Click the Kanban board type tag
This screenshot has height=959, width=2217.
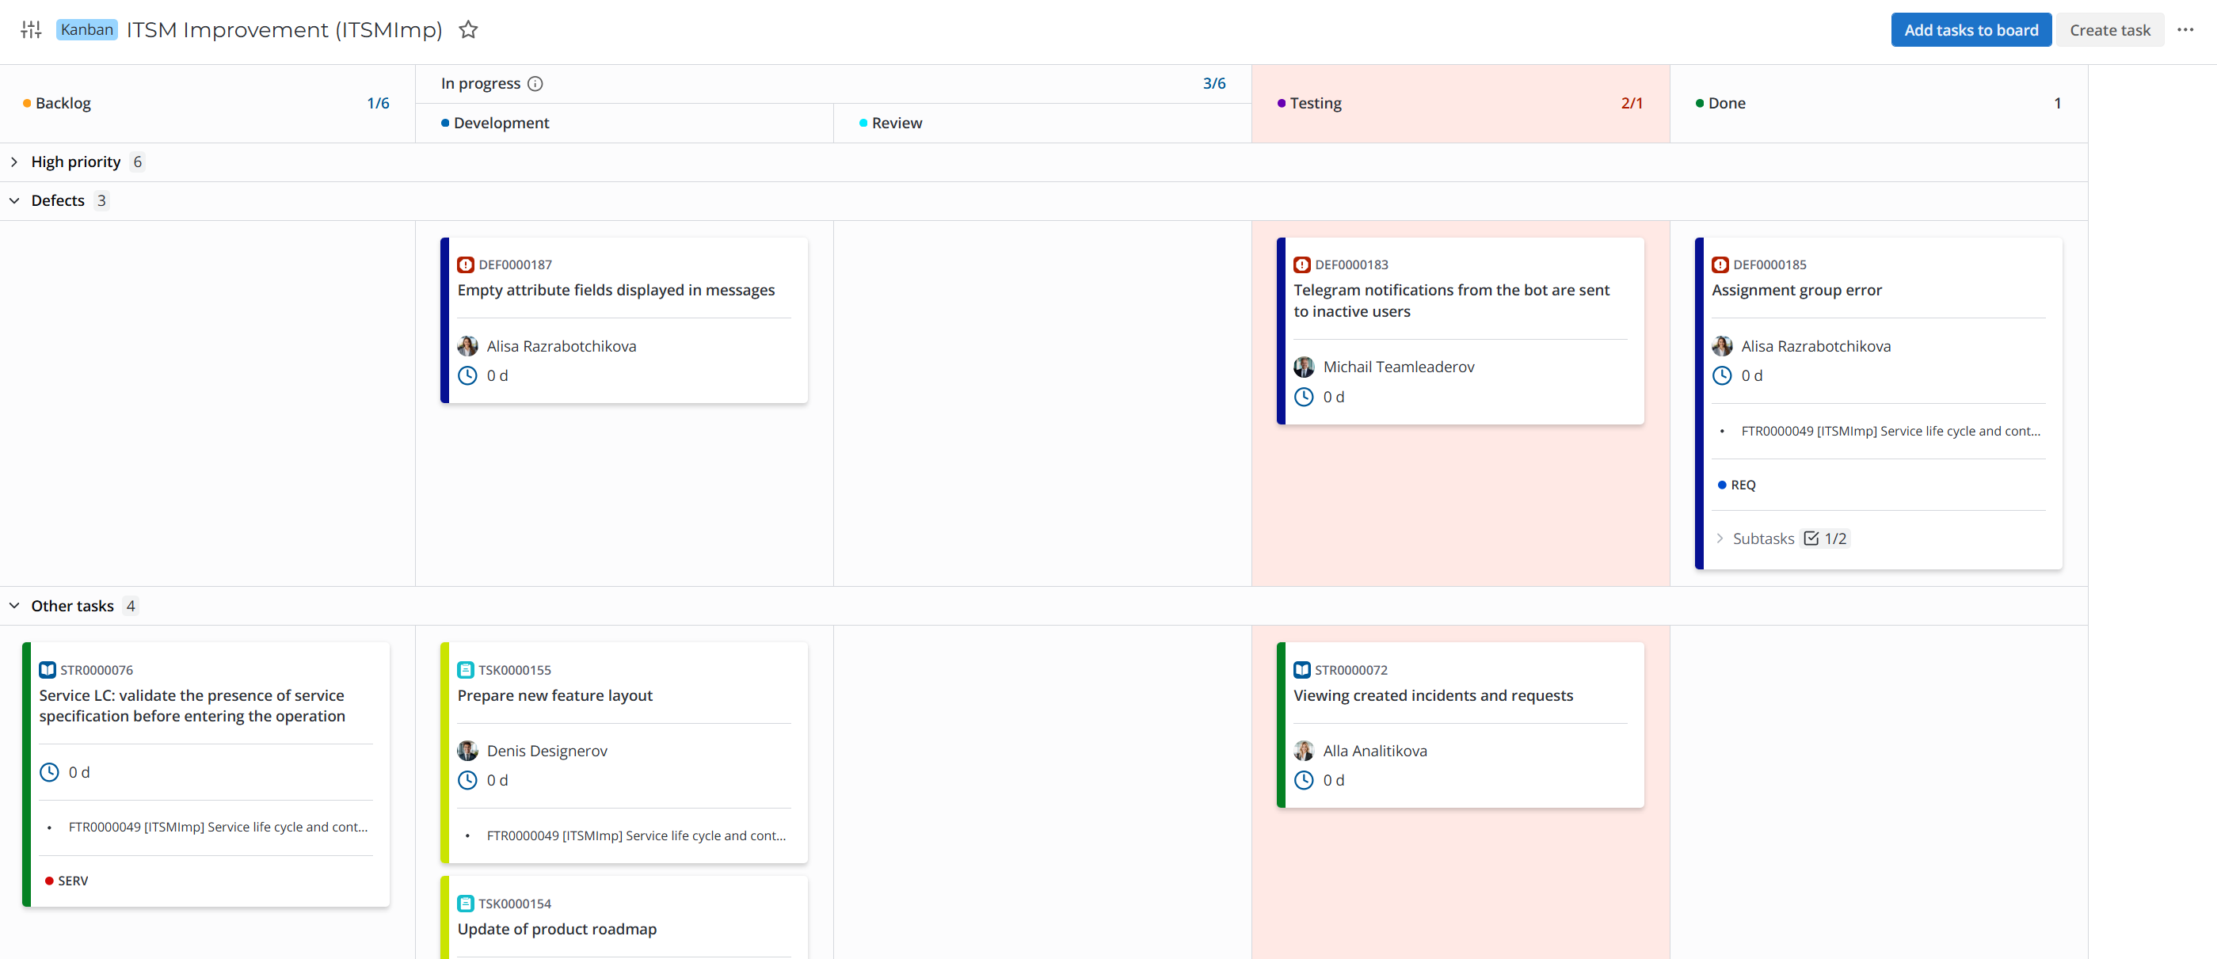[86, 30]
